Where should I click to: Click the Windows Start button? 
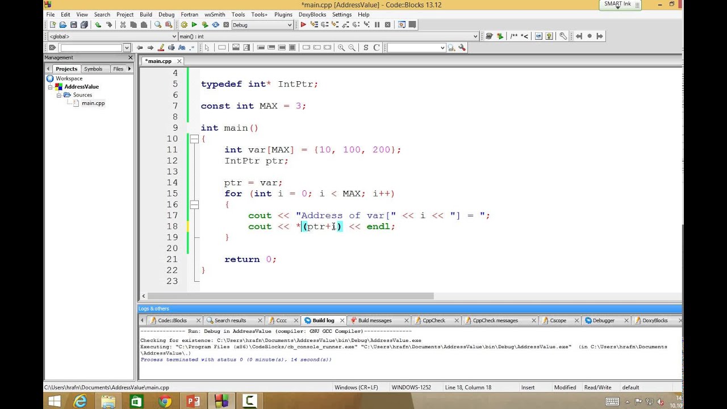pos(55,402)
